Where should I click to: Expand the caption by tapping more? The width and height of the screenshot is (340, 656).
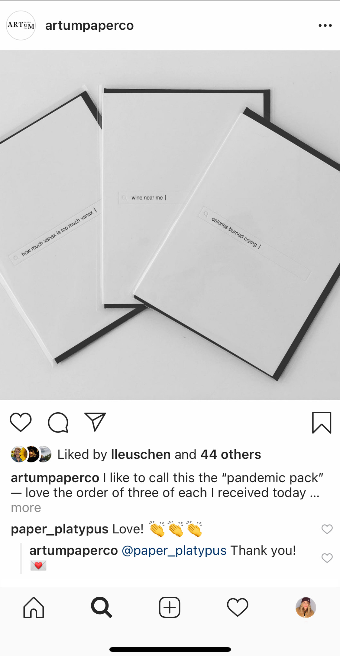tap(26, 508)
